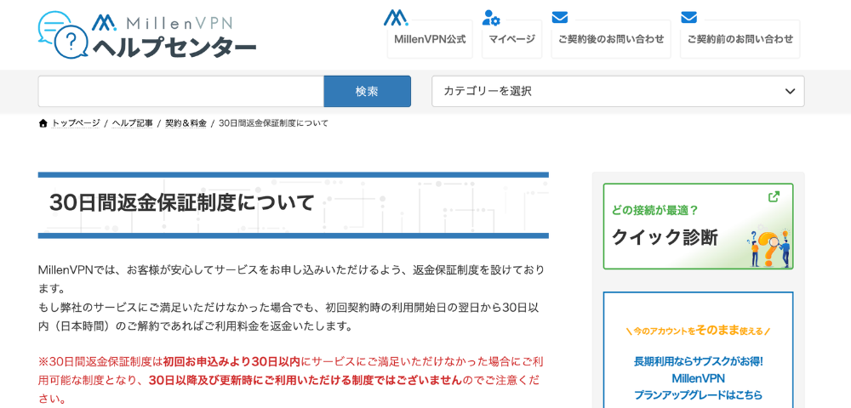Screen dimensions: 851x408
Task: Open ご契約前のお問い合わせ
Action: coord(740,39)
